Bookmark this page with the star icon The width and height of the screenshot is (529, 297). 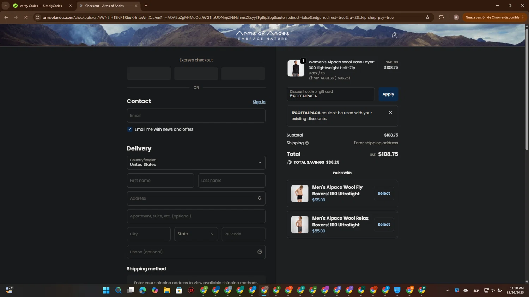coord(427,17)
